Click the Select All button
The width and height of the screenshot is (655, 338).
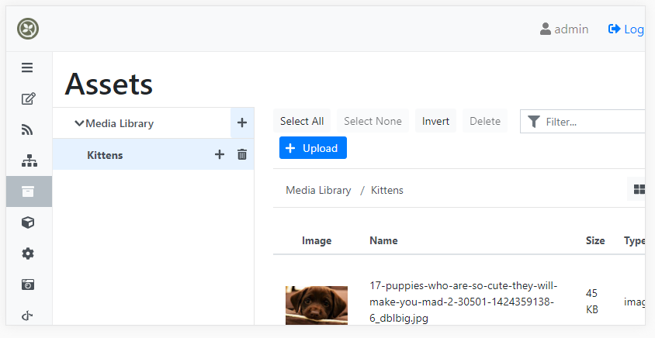[x=302, y=121]
